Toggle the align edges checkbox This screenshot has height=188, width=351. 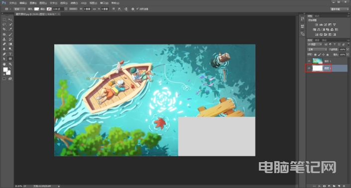(x=137, y=9)
